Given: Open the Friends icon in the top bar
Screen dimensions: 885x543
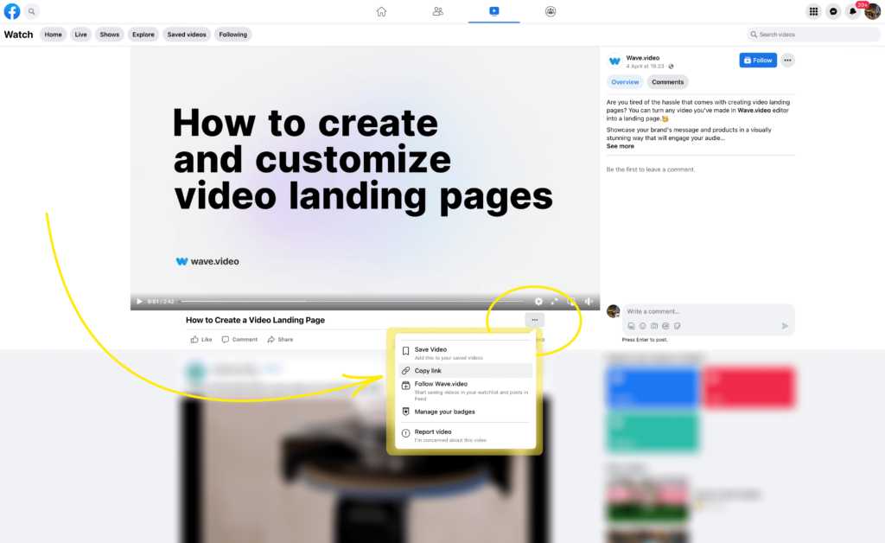Looking at the screenshot, I should pyautogui.click(x=437, y=11).
